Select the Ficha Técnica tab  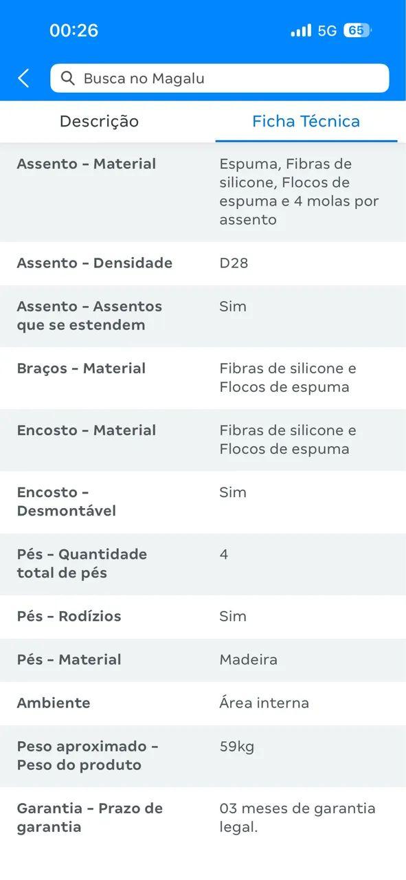click(306, 121)
